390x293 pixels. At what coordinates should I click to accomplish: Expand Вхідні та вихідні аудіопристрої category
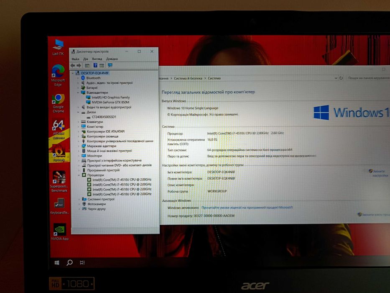78,107
